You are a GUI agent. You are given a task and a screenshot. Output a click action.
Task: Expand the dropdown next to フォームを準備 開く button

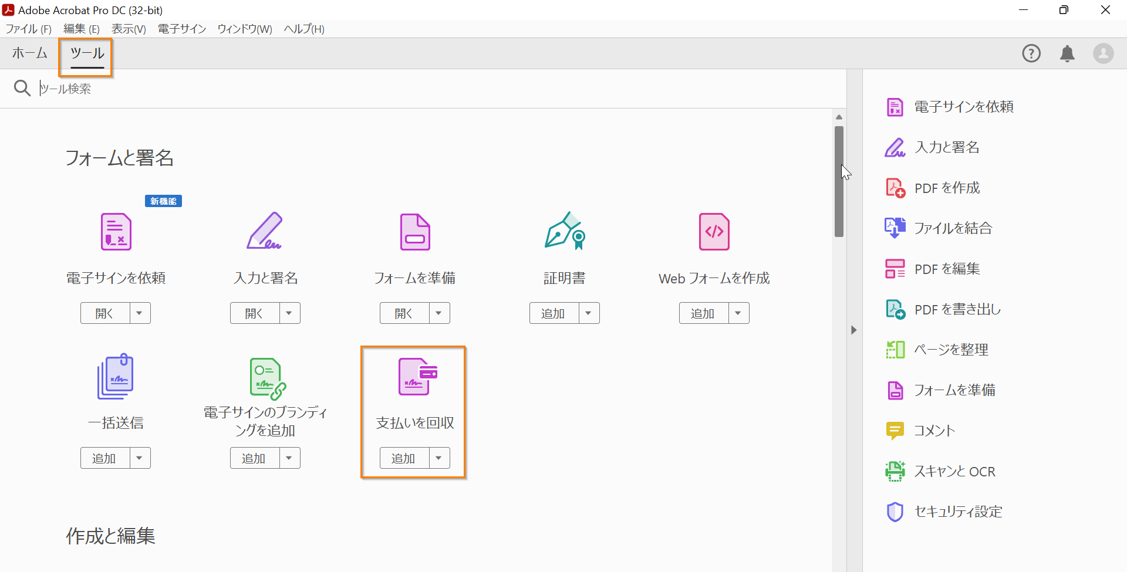tap(439, 313)
